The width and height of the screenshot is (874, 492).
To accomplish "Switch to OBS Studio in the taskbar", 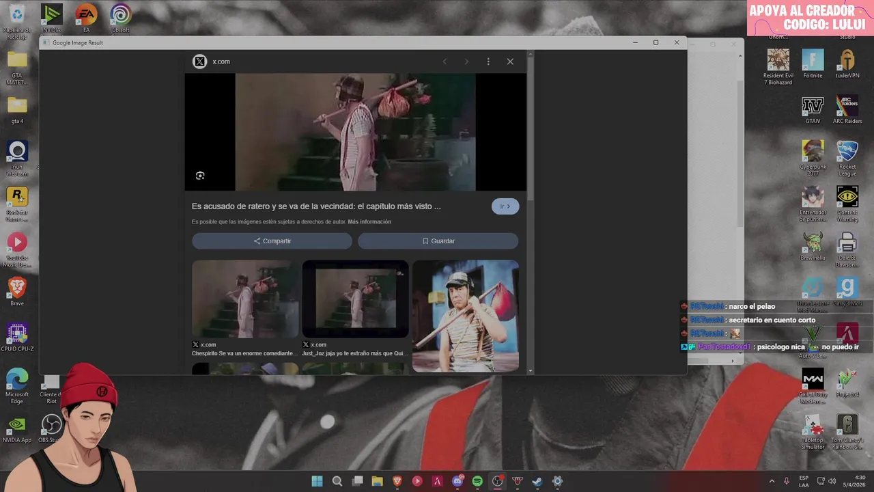I will click(498, 481).
